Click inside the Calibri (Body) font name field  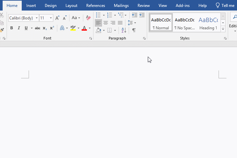22,18
